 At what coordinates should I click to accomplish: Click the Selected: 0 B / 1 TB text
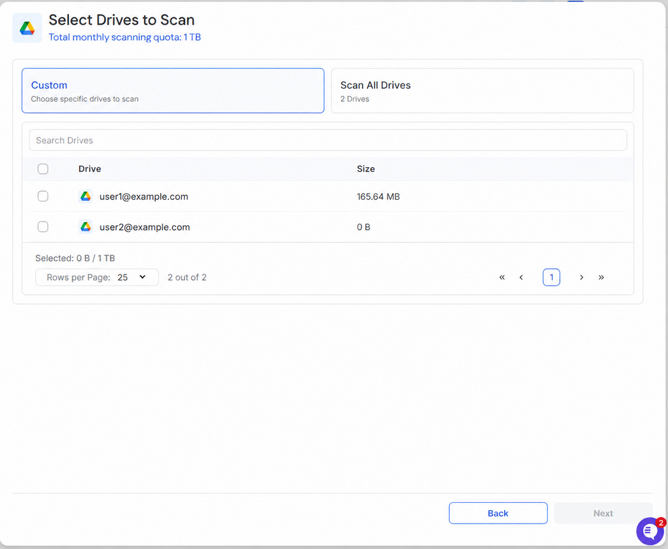pos(75,258)
